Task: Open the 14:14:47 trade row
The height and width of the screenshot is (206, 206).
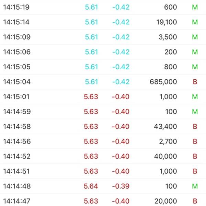Action: pyautogui.click(x=103, y=201)
